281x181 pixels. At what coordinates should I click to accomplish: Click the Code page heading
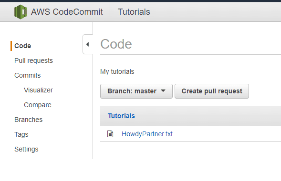pyautogui.click(x=116, y=44)
